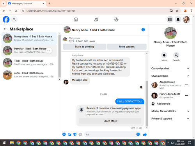The width and height of the screenshot is (195, 146).
Task: Mute this chat bell icon
Action: pyautogui.click(x=164, y=55)
